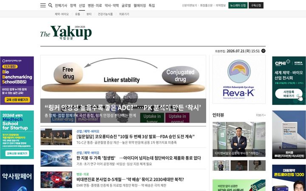
Task: Open the 약사·약학 menu
Action: click(x=112, y=6)
